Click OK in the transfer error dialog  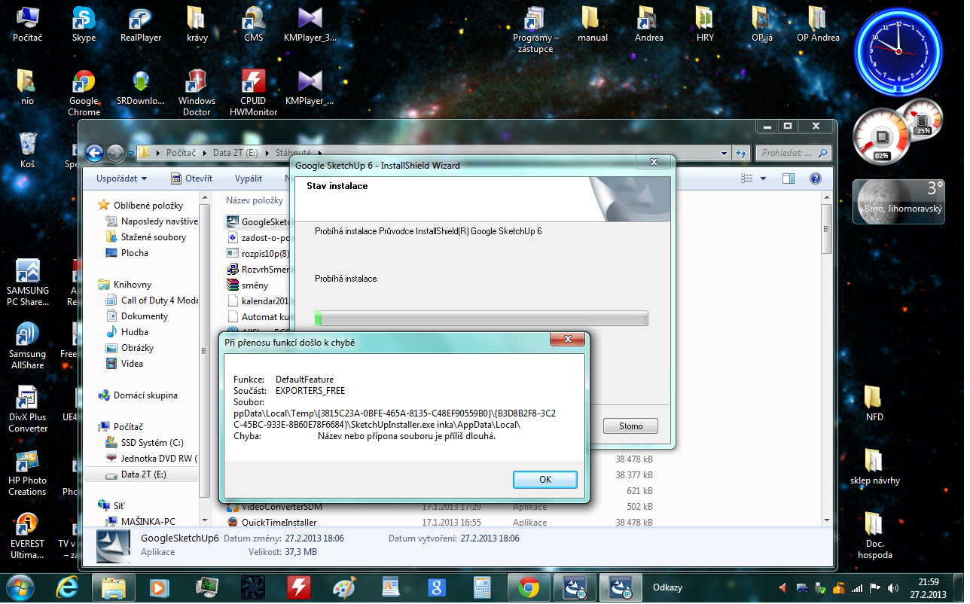544,480
